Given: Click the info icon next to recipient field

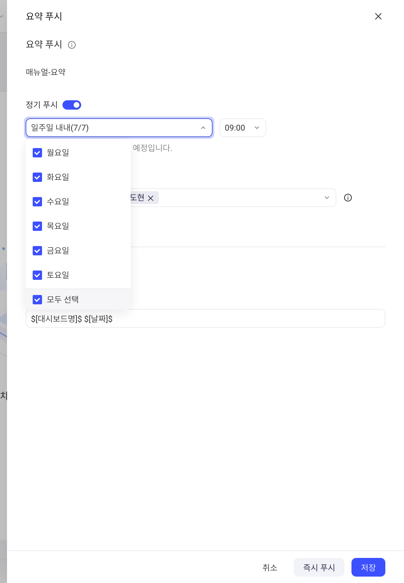Looking at the screenshot, I should tap(348, 198).
